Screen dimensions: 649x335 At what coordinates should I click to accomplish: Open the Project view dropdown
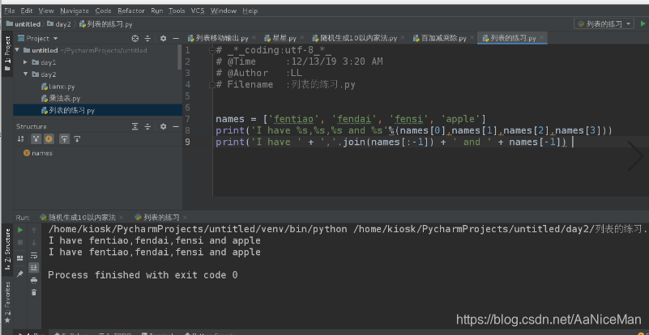38,39
